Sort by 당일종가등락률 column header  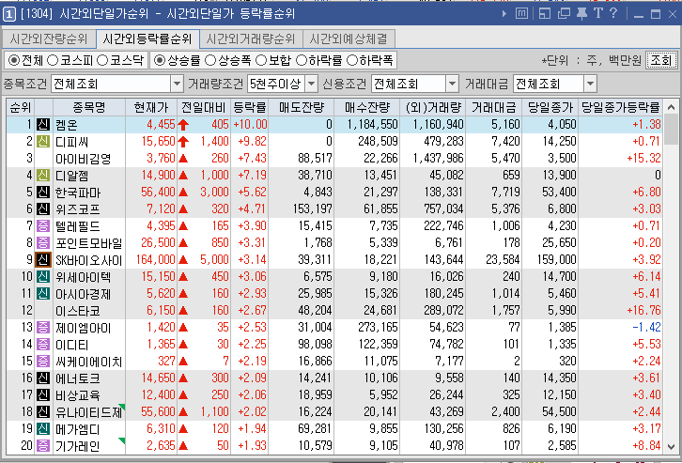point(621,107)
